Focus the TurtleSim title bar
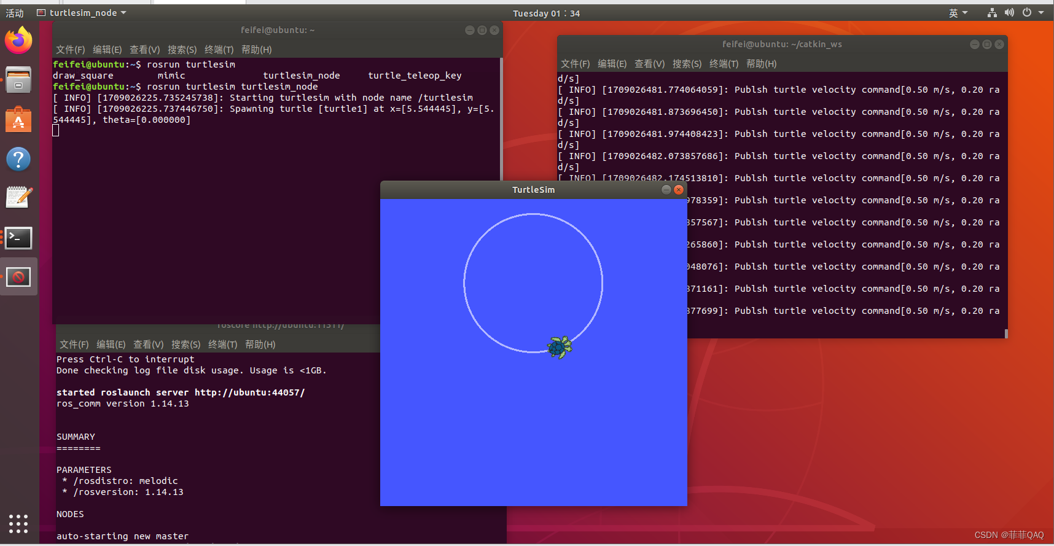The image size is (1054, 546). [534, 190]
